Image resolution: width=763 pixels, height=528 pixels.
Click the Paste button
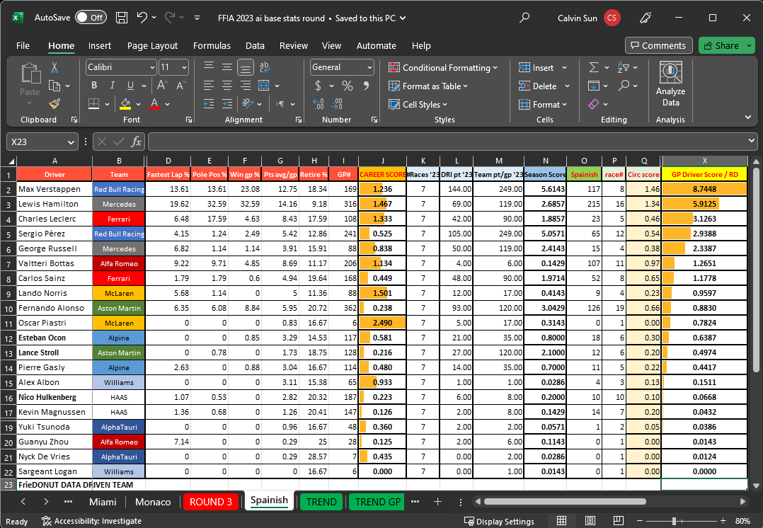point(30,85)
